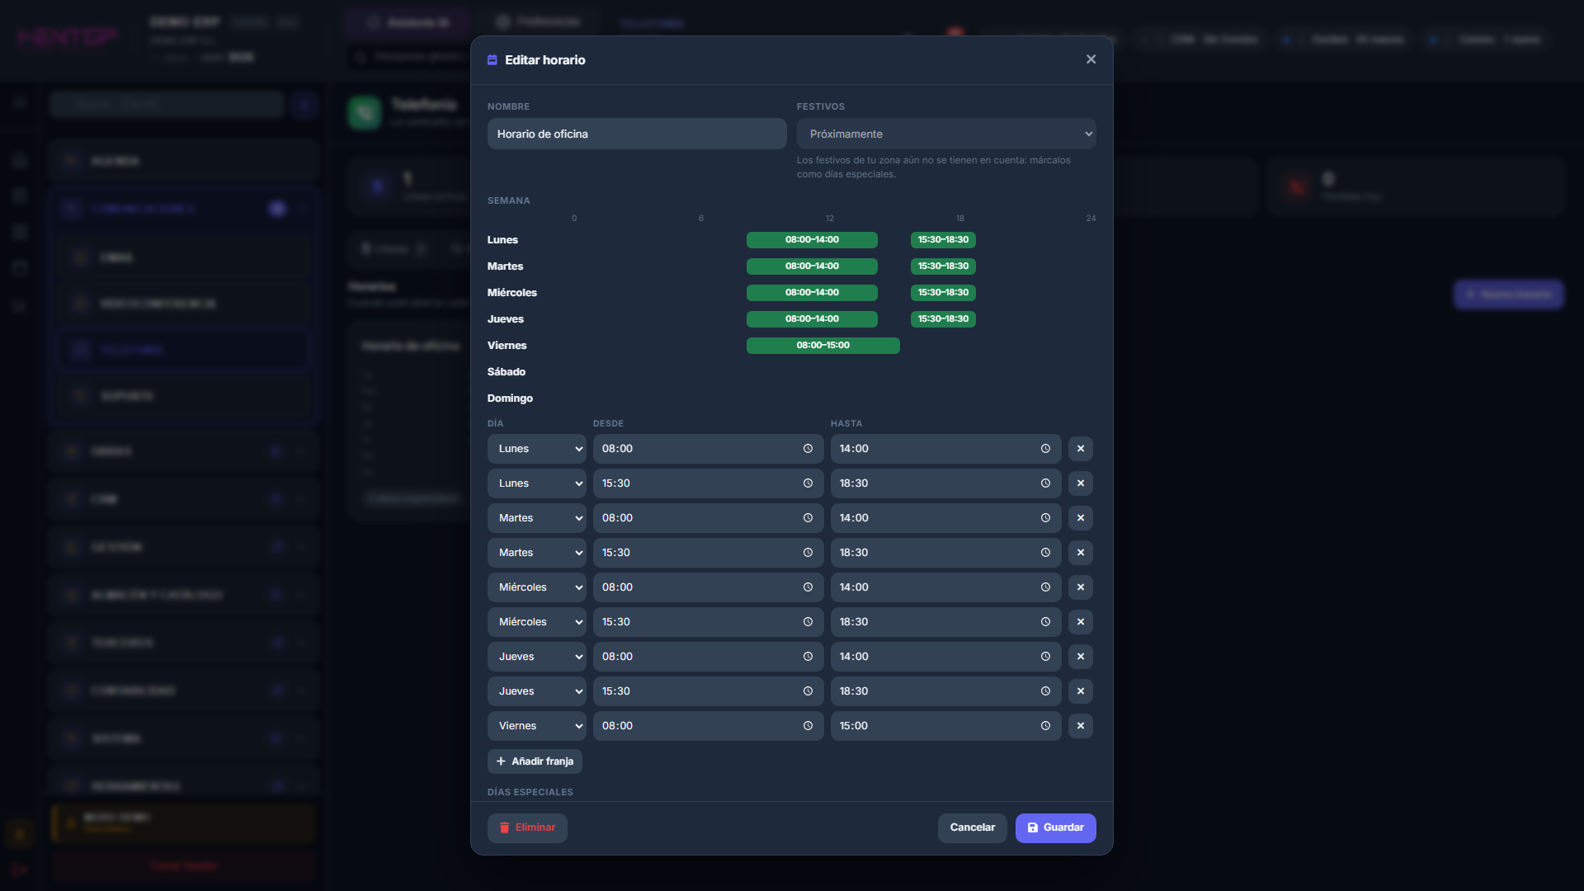1584x891 pixels.
Task: Delete the Jueves 15:30–18:30 slot row
Action: (1080, 691)
